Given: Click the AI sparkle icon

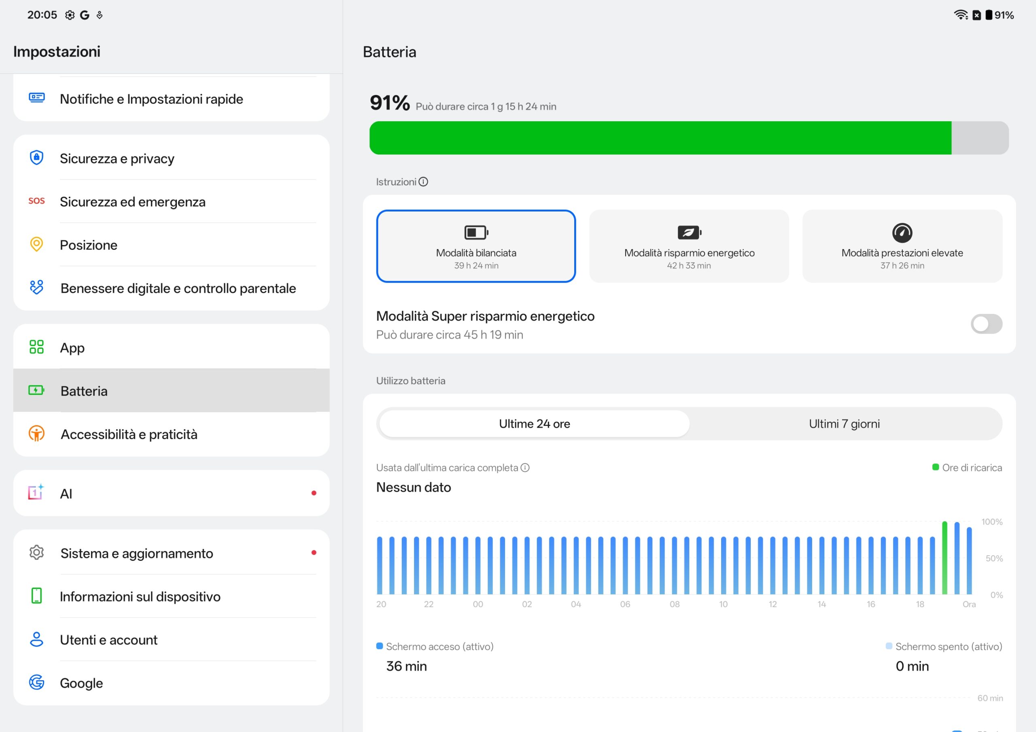Looking at the screenshot, I should click(36, 493).
